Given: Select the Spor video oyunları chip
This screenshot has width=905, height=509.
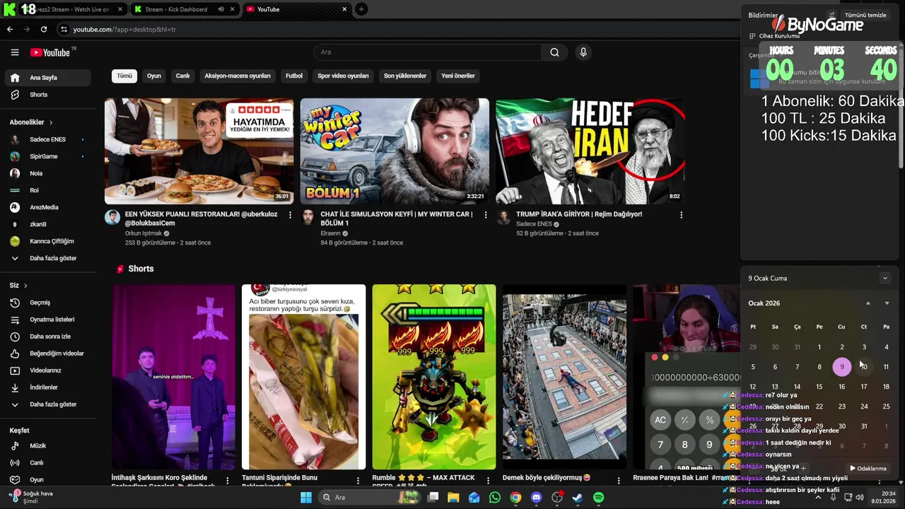Looking at the screenshot, I should pos(343,76).
